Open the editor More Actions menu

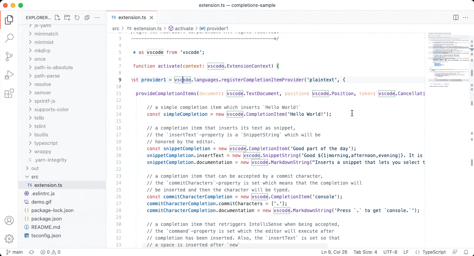[466, 17]
